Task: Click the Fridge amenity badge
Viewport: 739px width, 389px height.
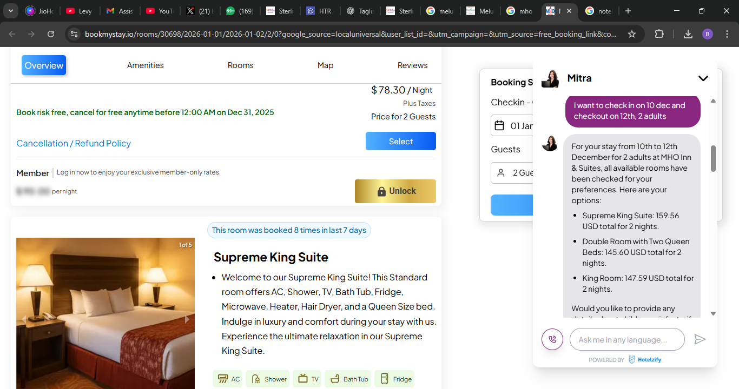Action: point(394,379)
